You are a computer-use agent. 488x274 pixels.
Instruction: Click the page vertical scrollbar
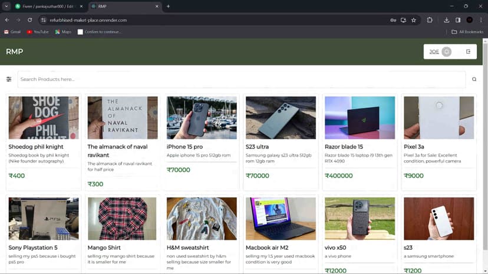[x=485, y=146]
